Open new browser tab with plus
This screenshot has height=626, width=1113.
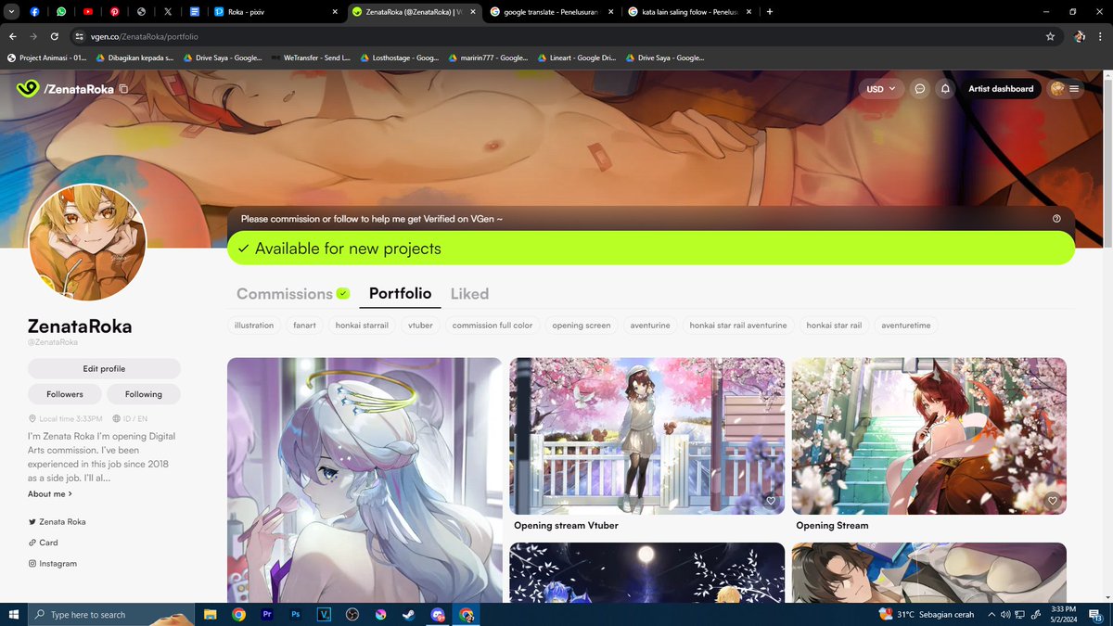770,12
